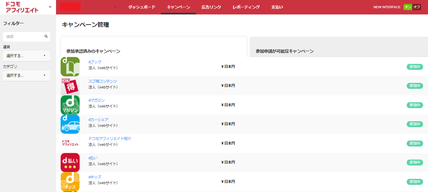
Task: Click 参加中 badge for dマガジン
Action: click(415, 105)
